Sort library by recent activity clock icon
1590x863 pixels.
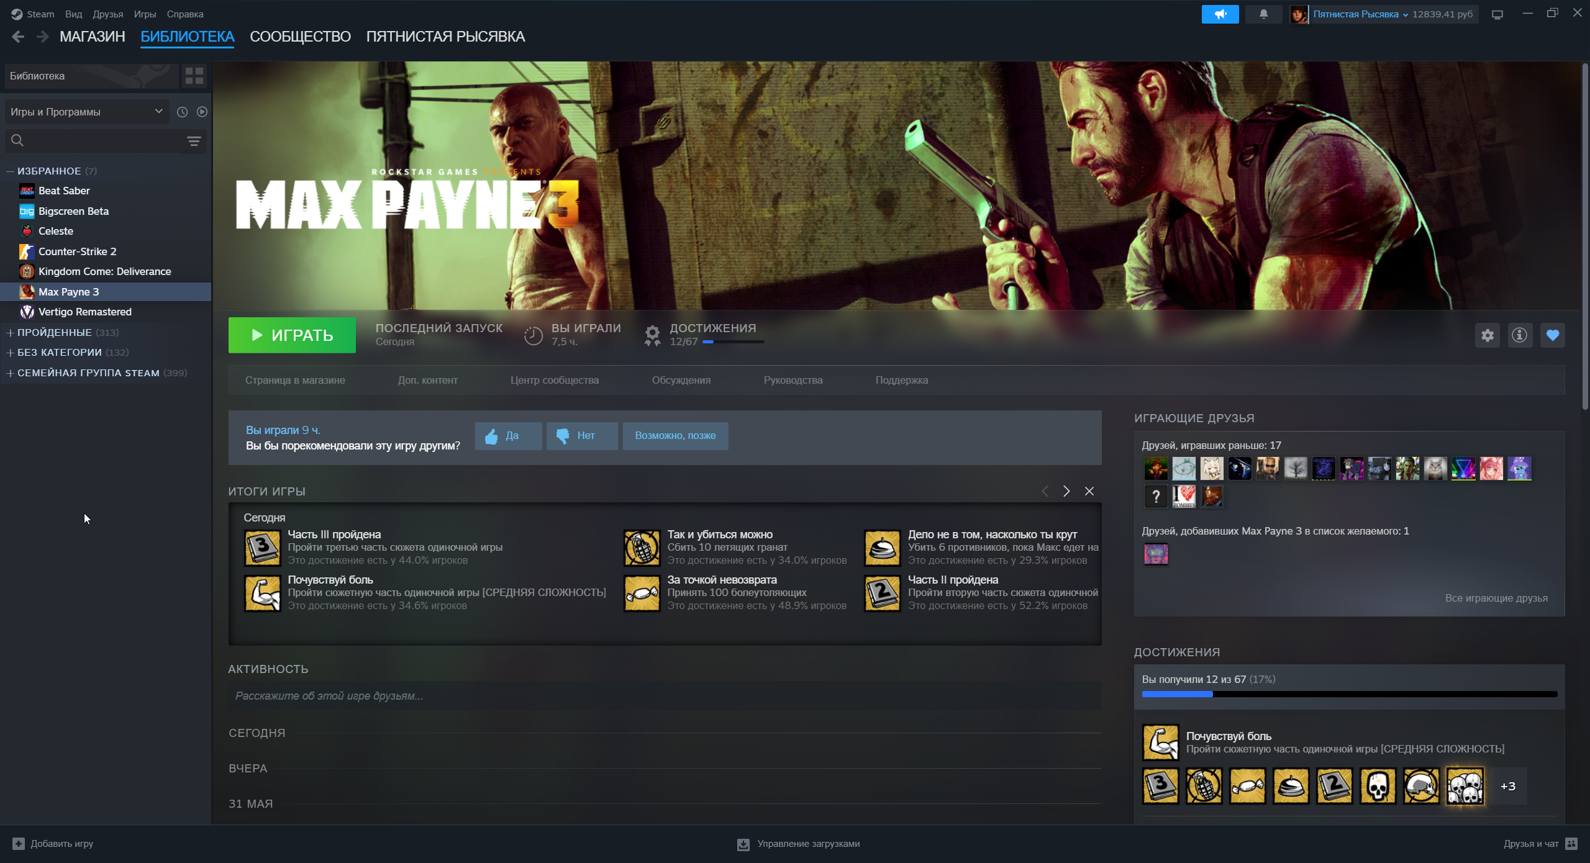(x=182, y=112)
